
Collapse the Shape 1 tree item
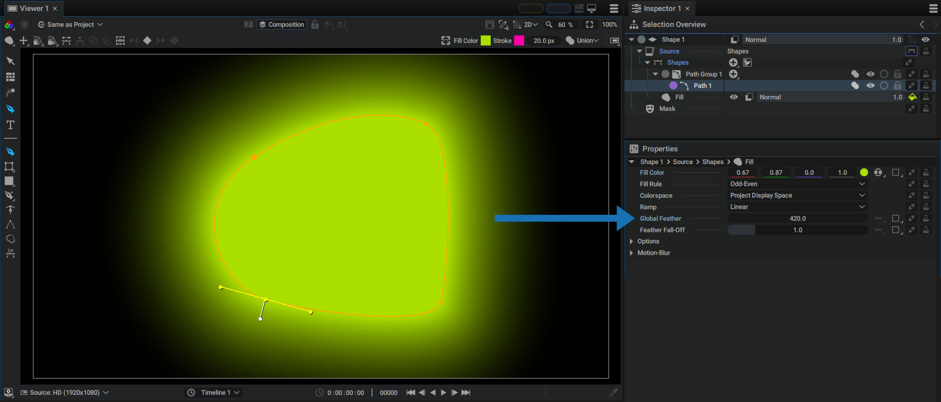click(631, 39)
